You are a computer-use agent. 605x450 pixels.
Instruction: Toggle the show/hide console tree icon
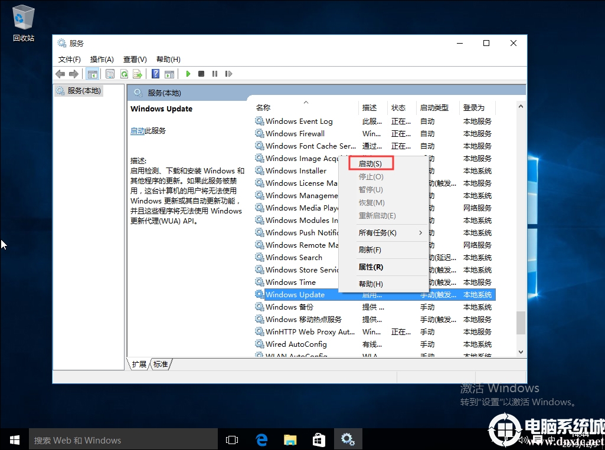(x=93, y=74)
